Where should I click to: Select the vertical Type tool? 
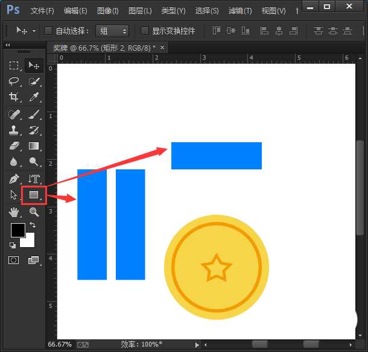pos(34,178)
